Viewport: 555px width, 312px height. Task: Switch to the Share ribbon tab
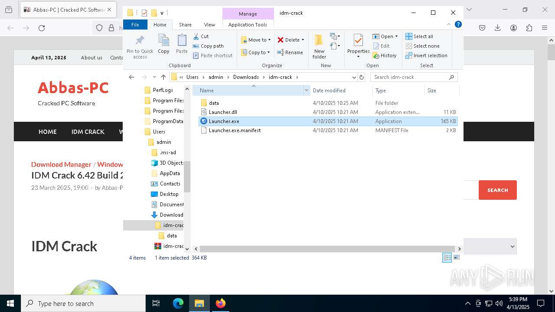tap(185, 25)
